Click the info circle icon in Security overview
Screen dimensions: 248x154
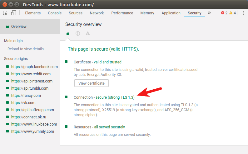[78, 33]
